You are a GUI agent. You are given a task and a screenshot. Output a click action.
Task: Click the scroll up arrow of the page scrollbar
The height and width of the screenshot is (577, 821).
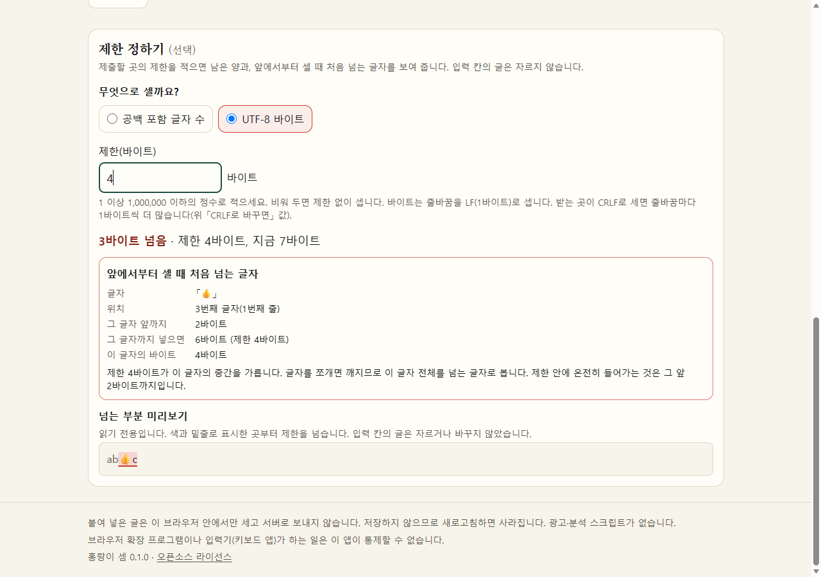point(816,5)
